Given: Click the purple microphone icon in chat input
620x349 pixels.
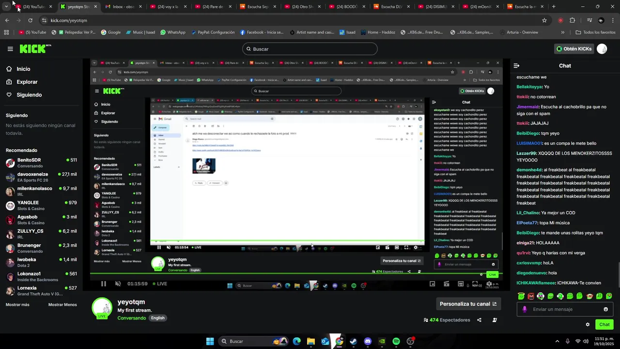Looking at the screenshot, I should point(525,309).
